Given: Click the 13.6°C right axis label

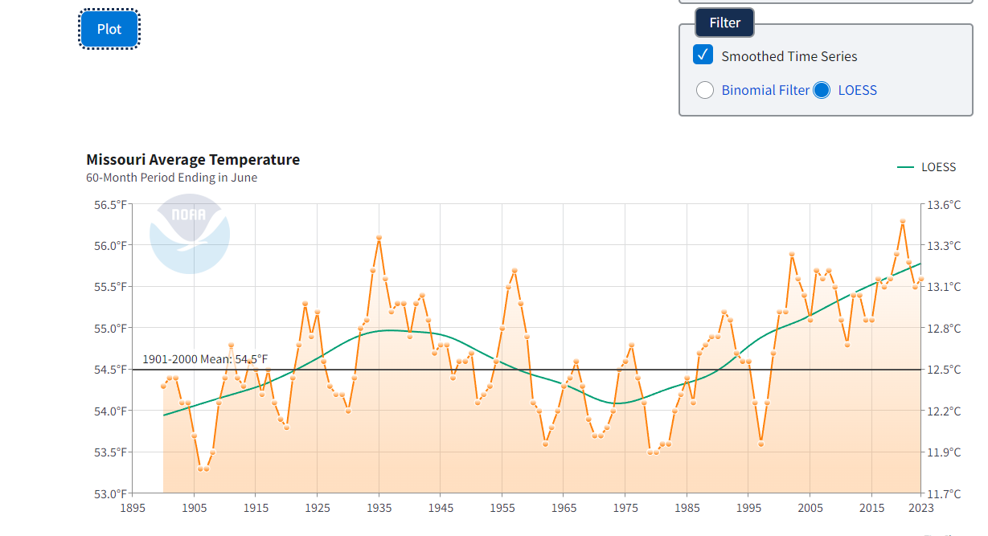Looking at the screenshot, I should (x=944, y=205).
